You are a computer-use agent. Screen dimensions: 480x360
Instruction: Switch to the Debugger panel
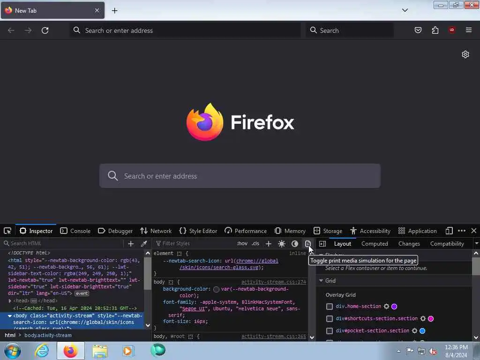(x=115, y=231)
